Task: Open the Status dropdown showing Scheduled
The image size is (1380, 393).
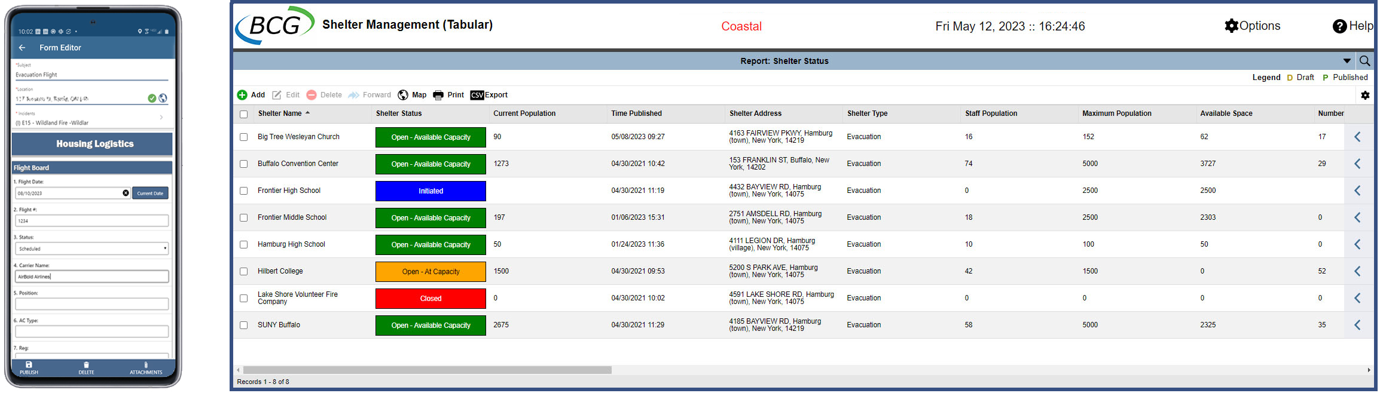Action: [x=91, y=248]
